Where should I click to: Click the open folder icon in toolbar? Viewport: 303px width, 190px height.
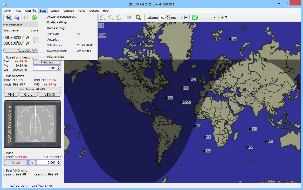click(17, 17)
